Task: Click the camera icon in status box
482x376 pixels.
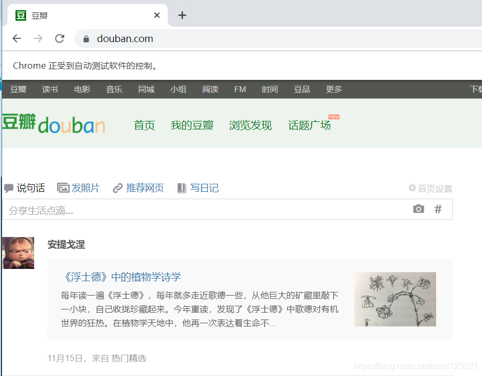Action: (418, 209)
